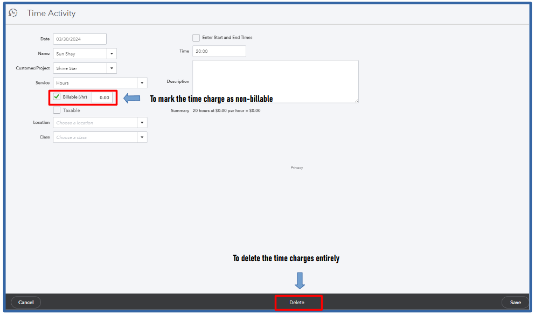Click the Time field showing 20:00

(219, 51)
